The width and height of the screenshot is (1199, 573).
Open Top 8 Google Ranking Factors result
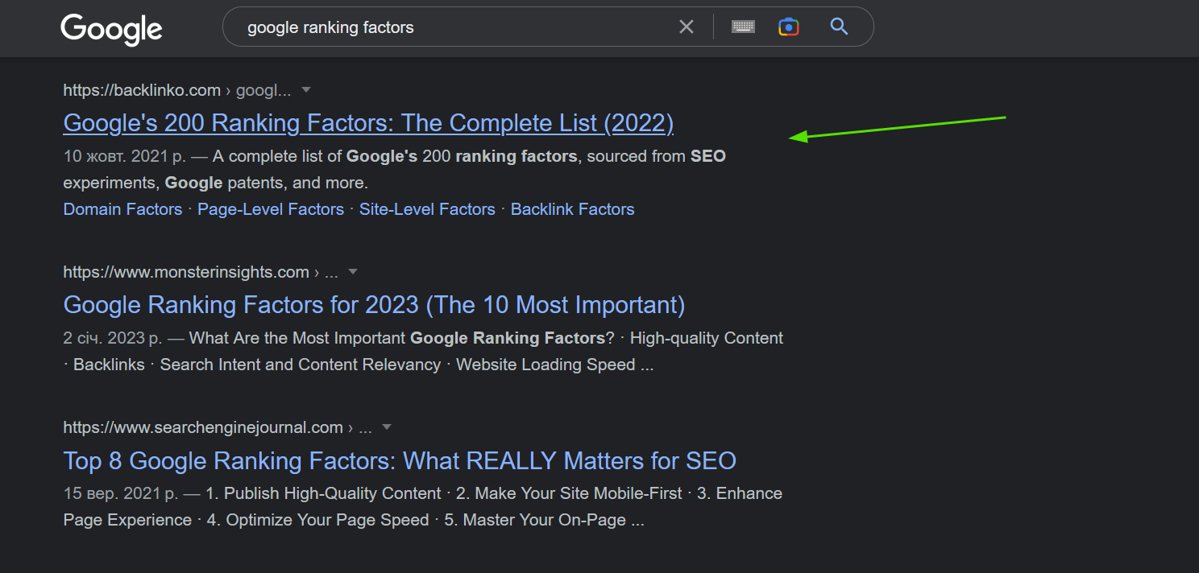click(x=400, y=461)
